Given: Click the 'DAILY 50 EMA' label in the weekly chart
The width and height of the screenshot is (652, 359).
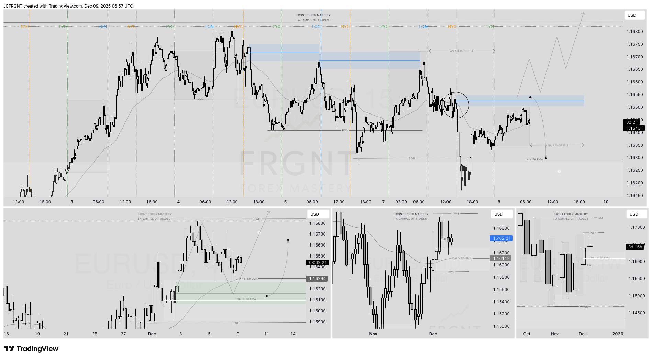Looking at the screenshot, I should pyautogui.click(x=600, y=258).
